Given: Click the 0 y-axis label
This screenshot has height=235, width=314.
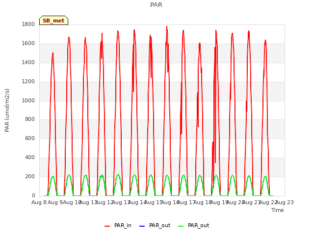Looking at the screenshot, I should [33, 196].
